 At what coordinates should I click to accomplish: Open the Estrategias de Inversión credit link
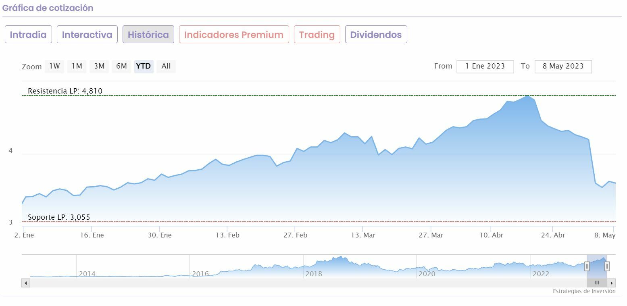[584, 291]
